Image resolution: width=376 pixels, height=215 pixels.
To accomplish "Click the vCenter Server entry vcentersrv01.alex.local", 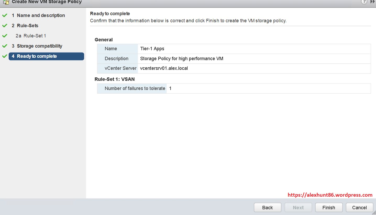I will click(164, 68).
